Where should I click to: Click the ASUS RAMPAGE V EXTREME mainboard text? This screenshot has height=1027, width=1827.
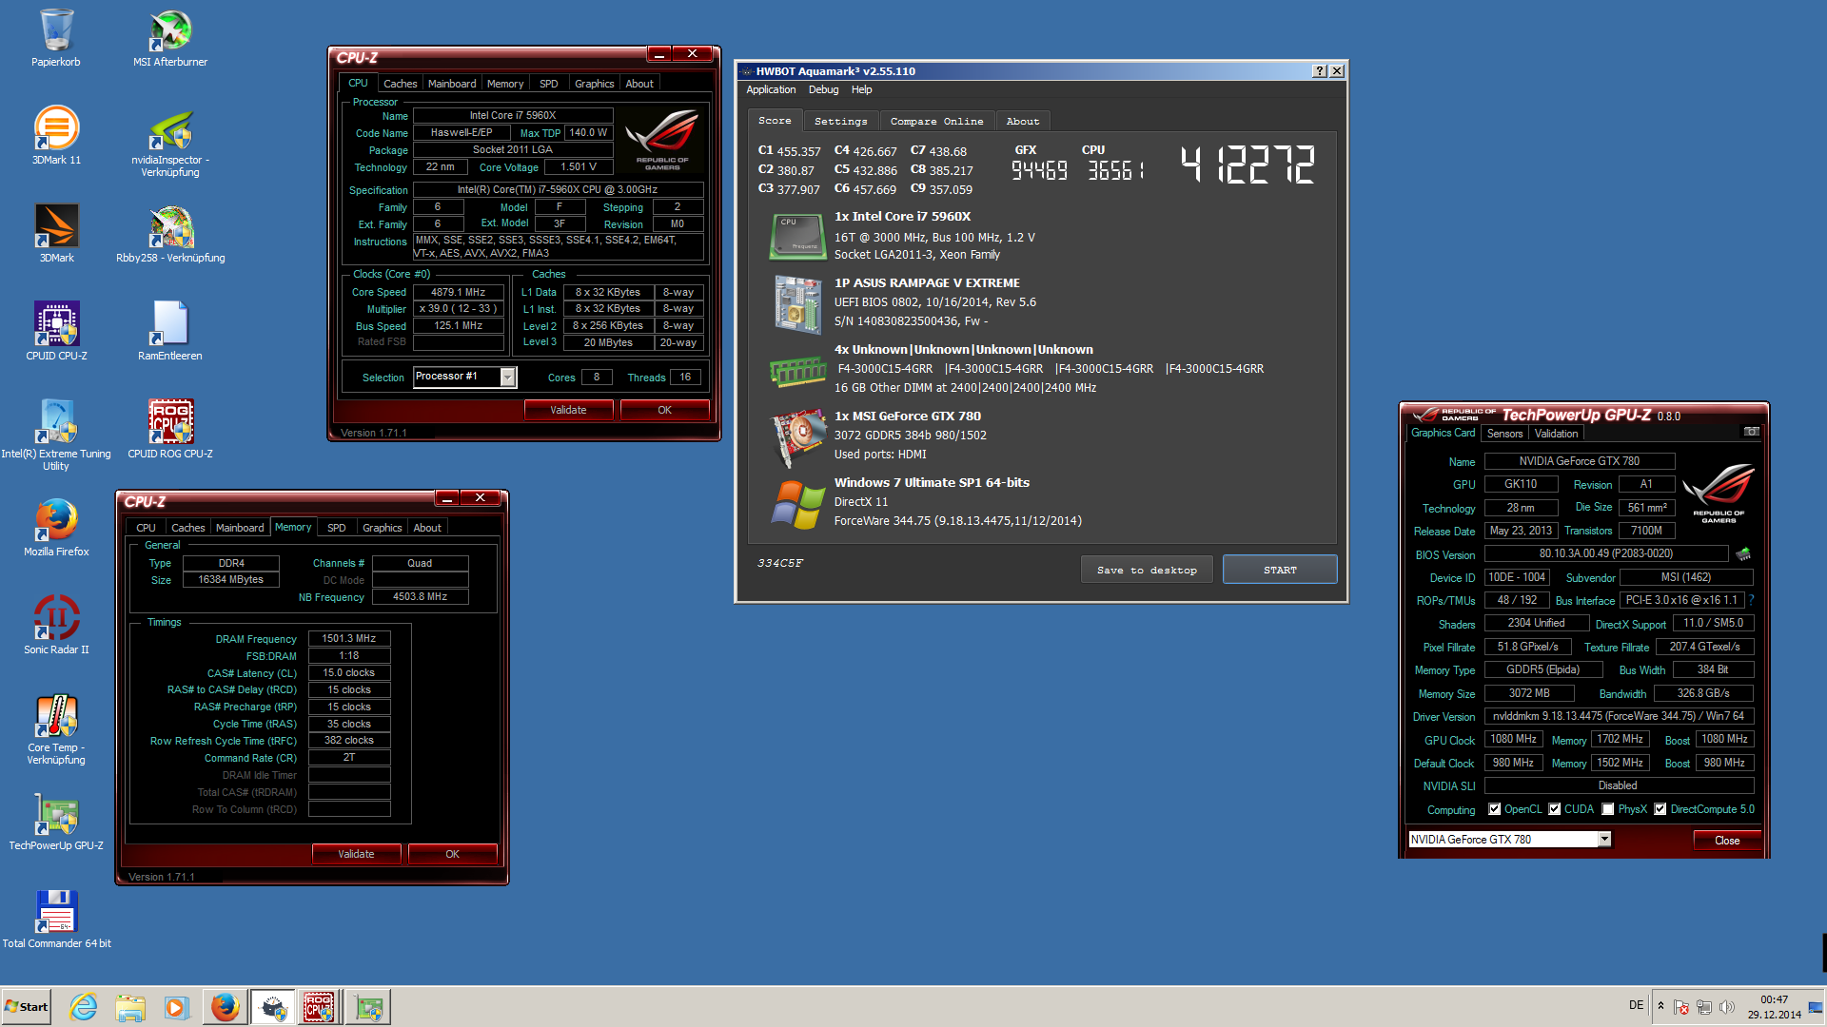tap(927, 283)
